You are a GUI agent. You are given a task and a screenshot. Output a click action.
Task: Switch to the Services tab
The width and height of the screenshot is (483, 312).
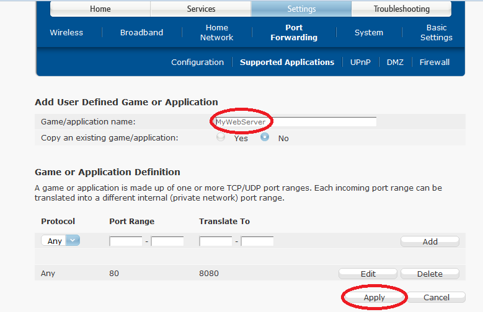tap(201, 9)
